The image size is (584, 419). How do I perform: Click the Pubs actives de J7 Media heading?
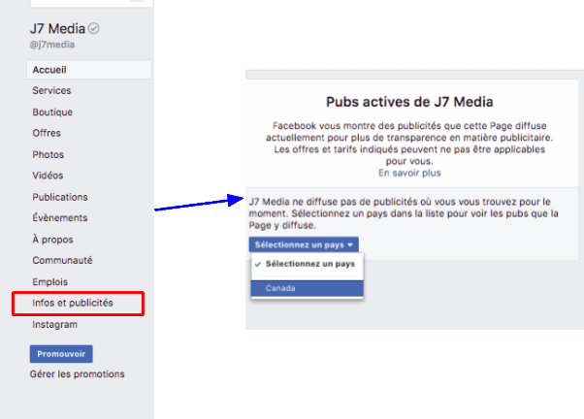click(x=409, y=102)
